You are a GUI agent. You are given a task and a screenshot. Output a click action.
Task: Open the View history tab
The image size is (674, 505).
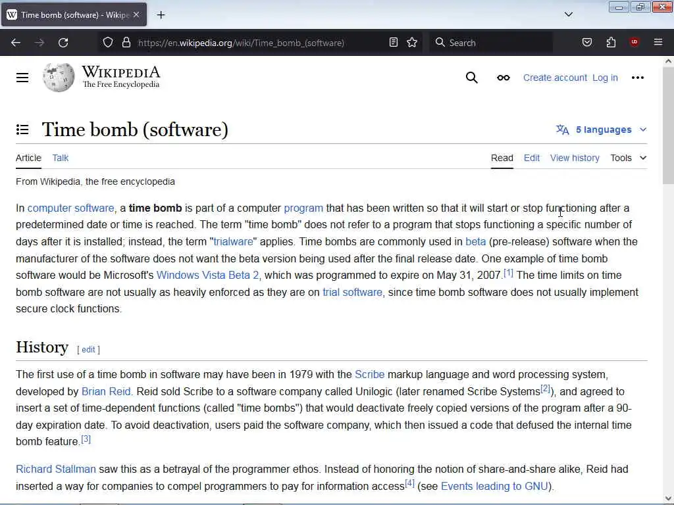click(x=575, y=158)
